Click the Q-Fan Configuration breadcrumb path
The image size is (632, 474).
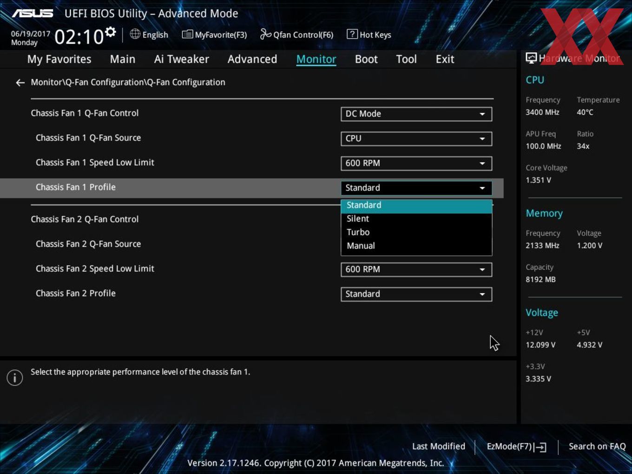[x=128, y=82]
